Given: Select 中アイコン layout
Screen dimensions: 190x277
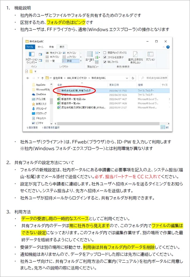Looking at the screenshot, I should point(52,57).
